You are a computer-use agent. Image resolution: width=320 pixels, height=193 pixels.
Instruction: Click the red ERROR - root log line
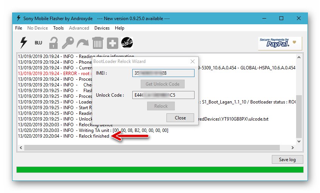coord(55,74)
